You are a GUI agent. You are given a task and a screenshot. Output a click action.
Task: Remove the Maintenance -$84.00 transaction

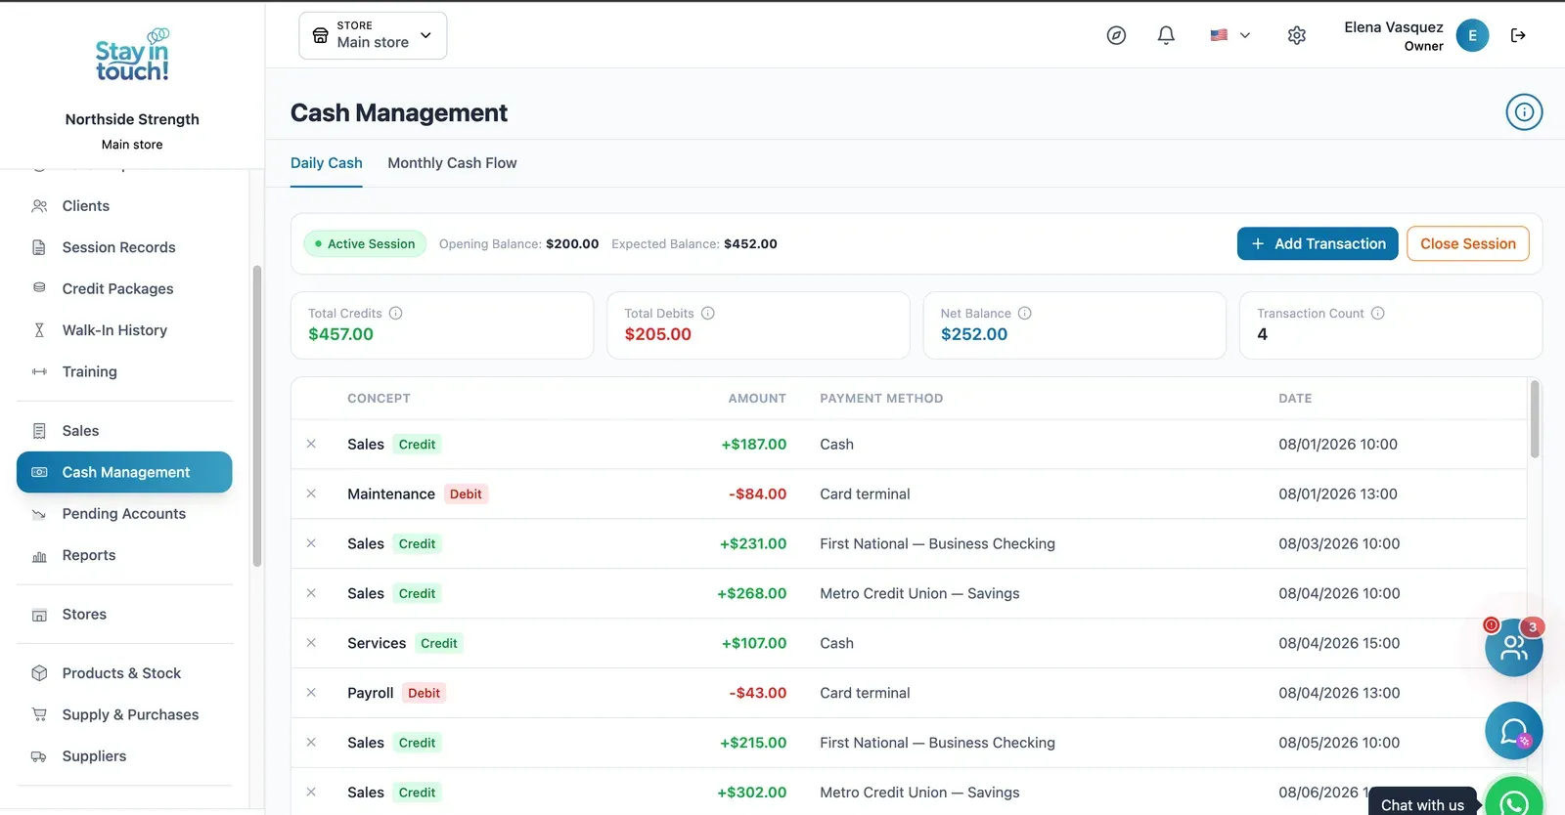tap(311, 493)
